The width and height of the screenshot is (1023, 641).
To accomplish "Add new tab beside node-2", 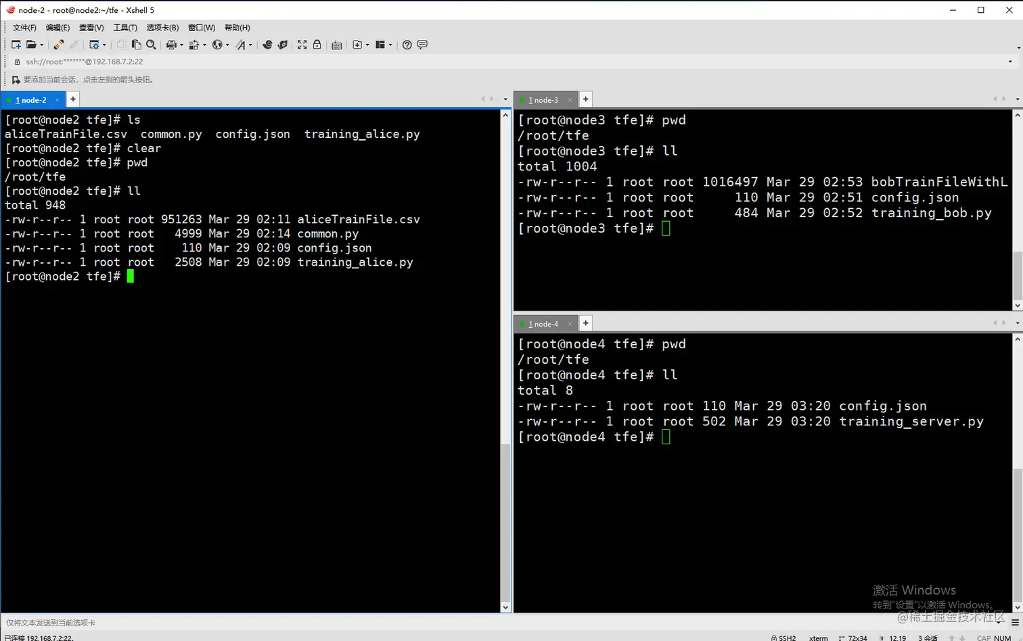I will [73, 99].
